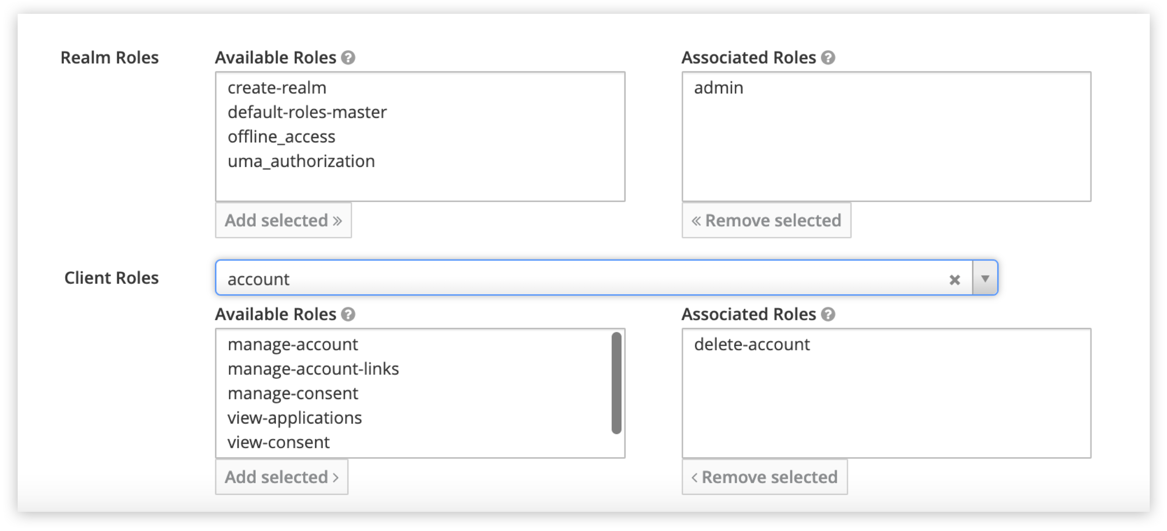This screenshot has height=531, width=1167.
Task: Select manage-account-links client role
Action: click(313, 369)
